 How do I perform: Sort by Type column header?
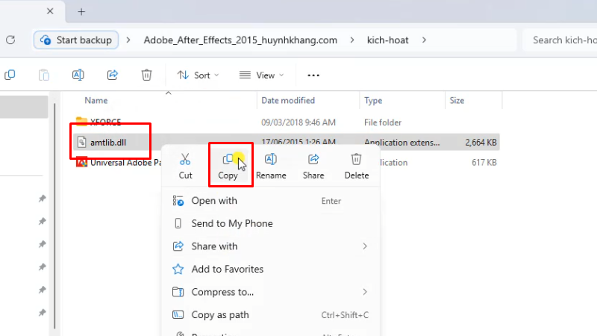click(373, 101)
